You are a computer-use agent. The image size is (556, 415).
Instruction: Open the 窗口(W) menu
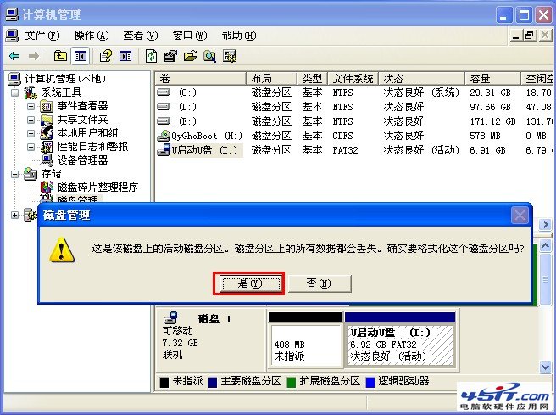click(x=190, y=36)
